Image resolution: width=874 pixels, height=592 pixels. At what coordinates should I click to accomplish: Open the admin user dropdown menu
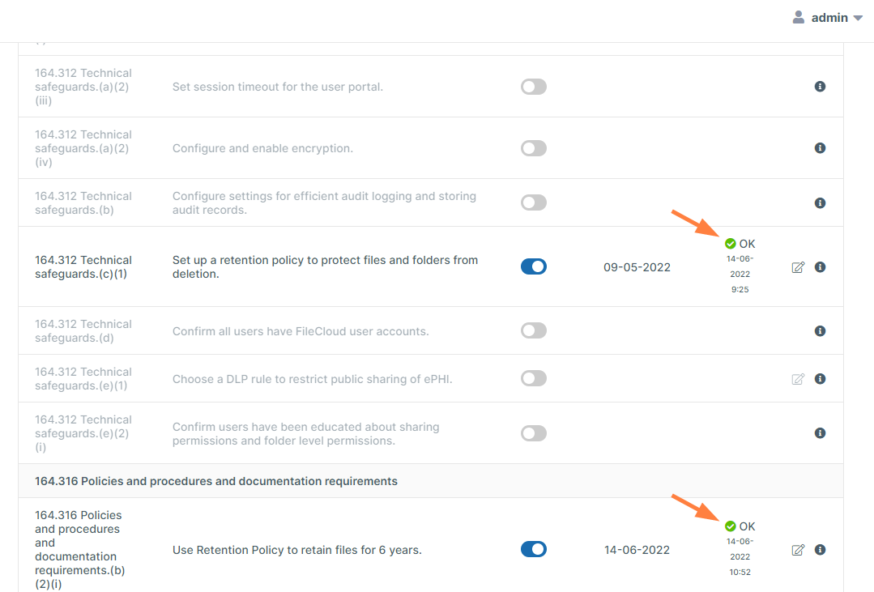828,18
